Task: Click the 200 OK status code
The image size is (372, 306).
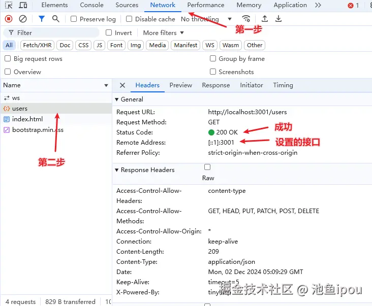Action: 223,132
